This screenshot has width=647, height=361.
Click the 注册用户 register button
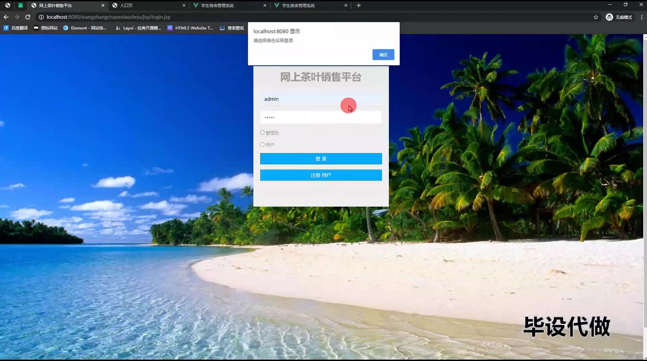(321, 175)
